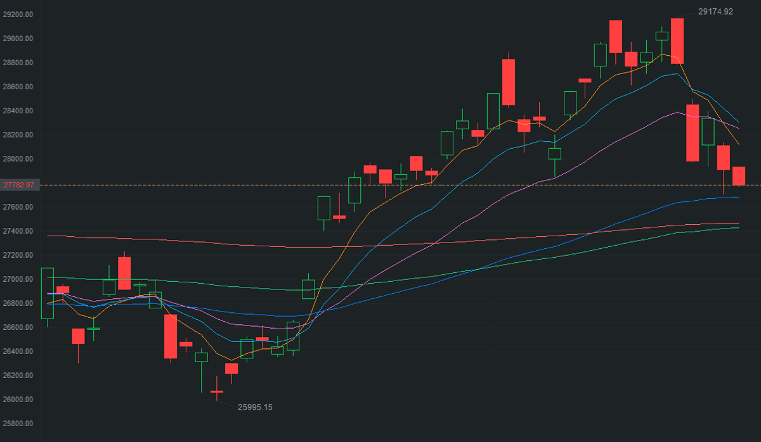The image size is (761, 442).
Task: Click the 29000.00 price axis label
Action: pyautogui.click(x=18, y=39)
